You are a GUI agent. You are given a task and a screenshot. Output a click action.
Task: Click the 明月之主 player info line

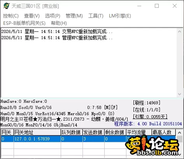click(64, 119)
